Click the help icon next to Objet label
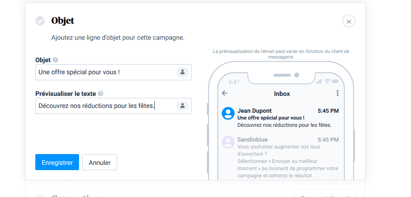This screenshot has height=197, width=411. pyautogui.click(x=55, y=60)
